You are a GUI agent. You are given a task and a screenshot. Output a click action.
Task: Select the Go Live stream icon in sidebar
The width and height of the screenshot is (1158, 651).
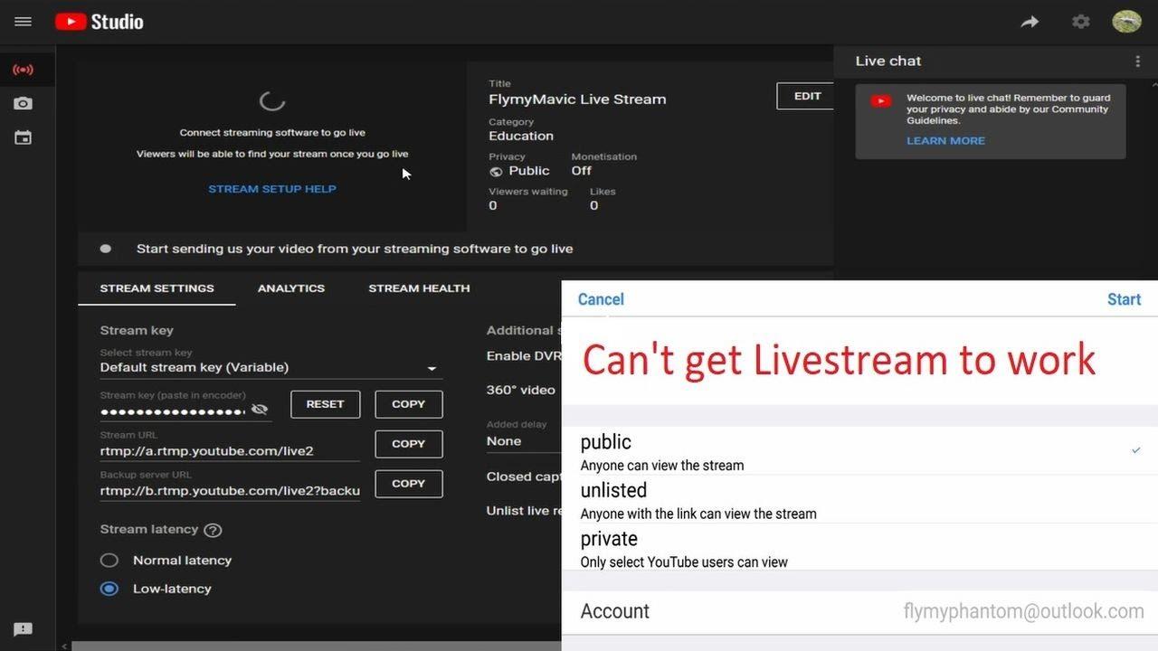(x=23, y=70)
